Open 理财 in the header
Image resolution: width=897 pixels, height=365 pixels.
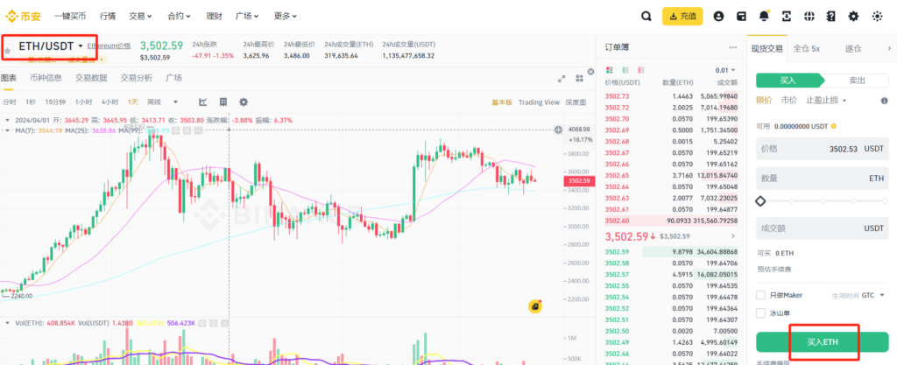(x=214, y=17)
